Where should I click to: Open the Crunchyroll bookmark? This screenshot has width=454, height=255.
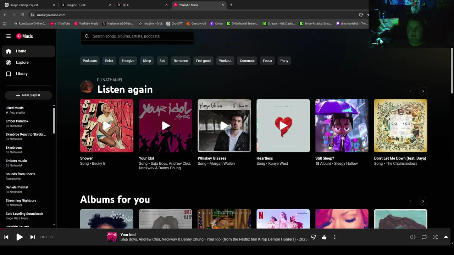pos(196,24)
